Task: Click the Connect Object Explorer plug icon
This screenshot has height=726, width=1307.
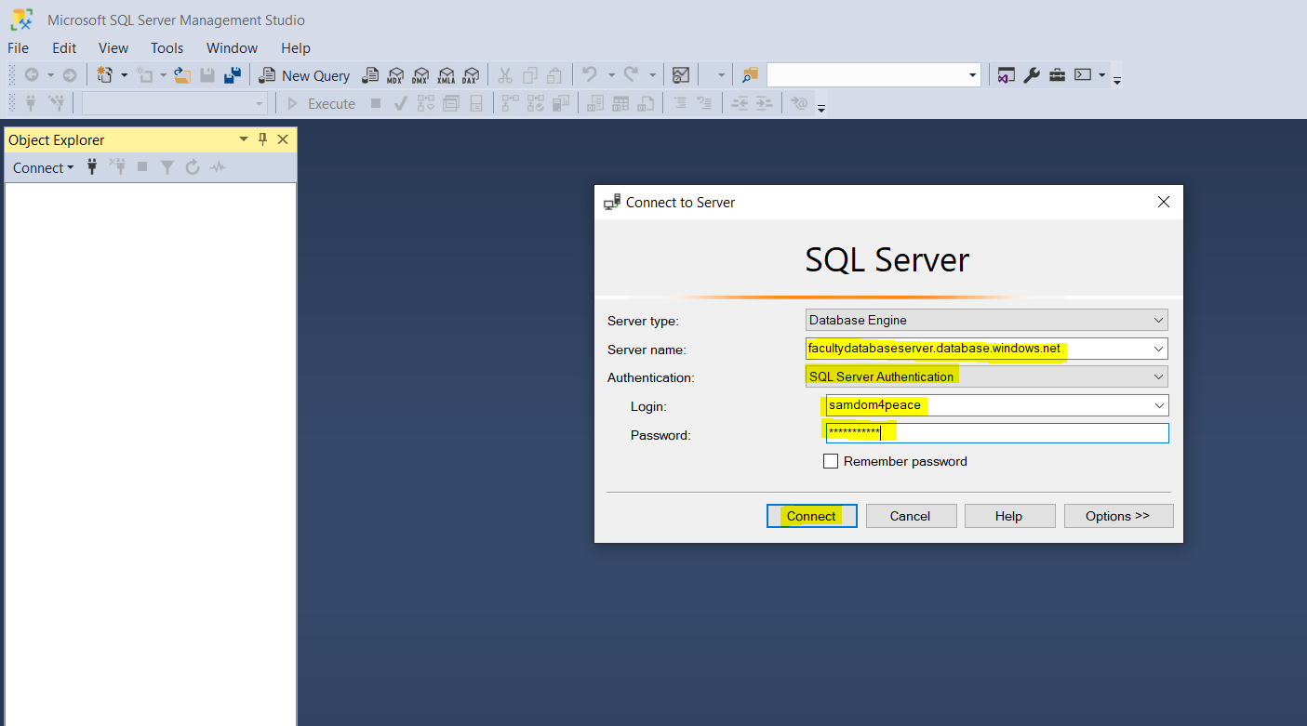Action: 92,167
